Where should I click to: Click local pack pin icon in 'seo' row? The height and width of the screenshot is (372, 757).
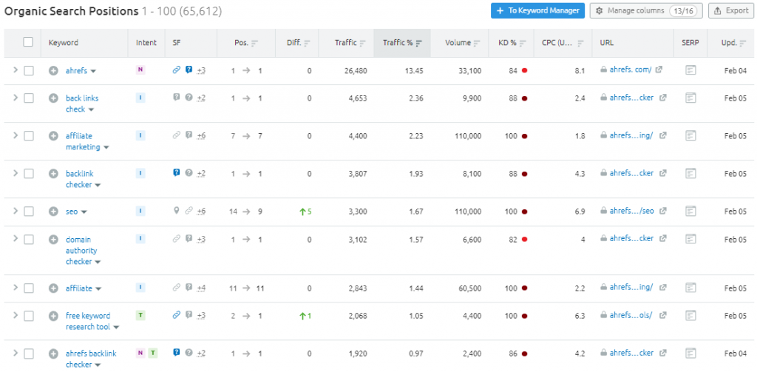177,211
